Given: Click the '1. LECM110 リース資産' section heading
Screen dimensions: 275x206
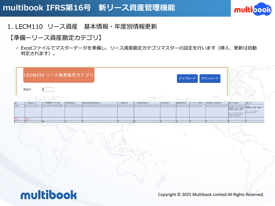Looking at the screenshot, I should (82, 27).
